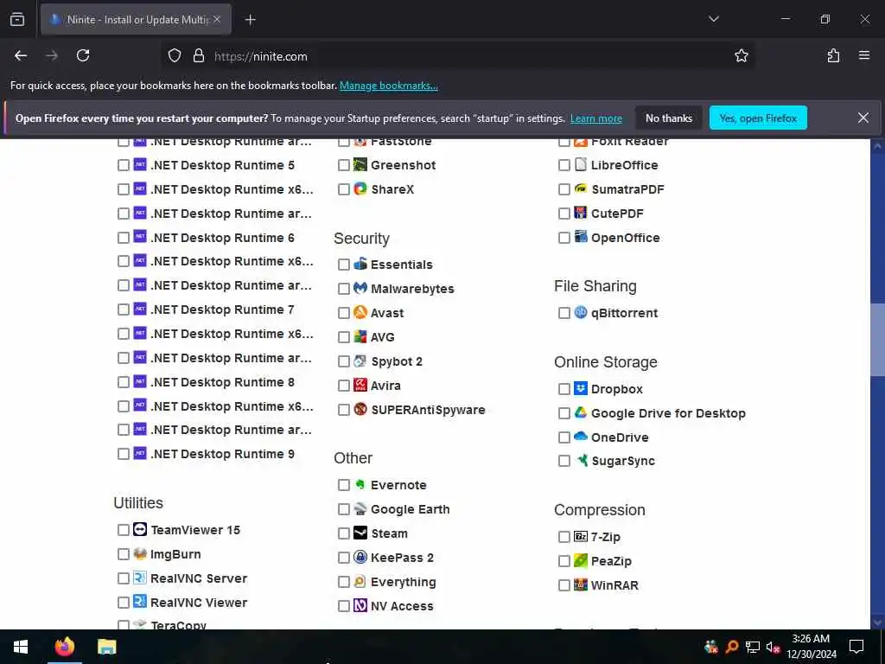Open the Learn more link
885x664 pixels.
(596, 118)
